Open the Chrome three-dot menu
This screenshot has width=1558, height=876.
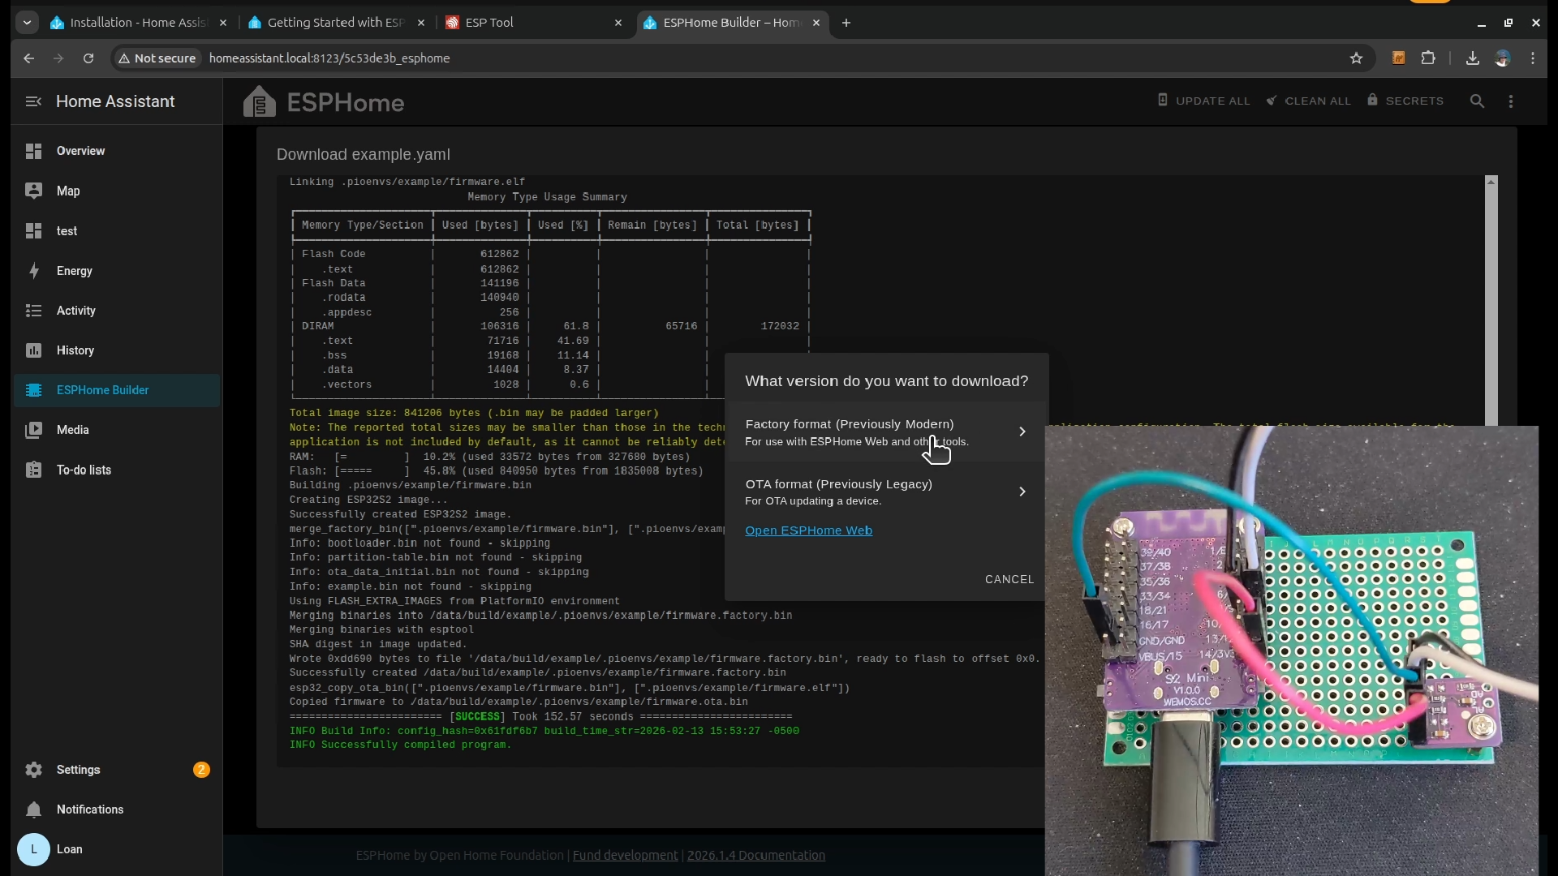pos(1533,58)
